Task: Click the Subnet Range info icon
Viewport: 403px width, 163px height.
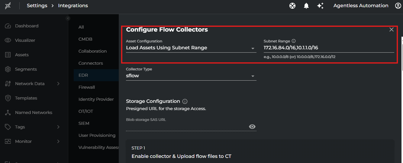Action: [294, 41]
